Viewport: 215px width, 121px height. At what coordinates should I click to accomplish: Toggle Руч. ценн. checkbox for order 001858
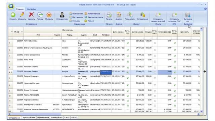pos(175,78)
